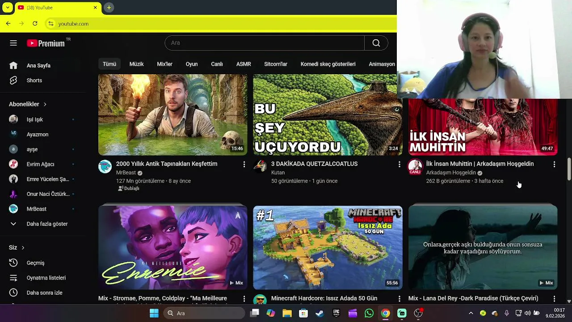The image size is (572, 322).
Task: Go back with the browser back arrow
Action: (x=8, y=23)
